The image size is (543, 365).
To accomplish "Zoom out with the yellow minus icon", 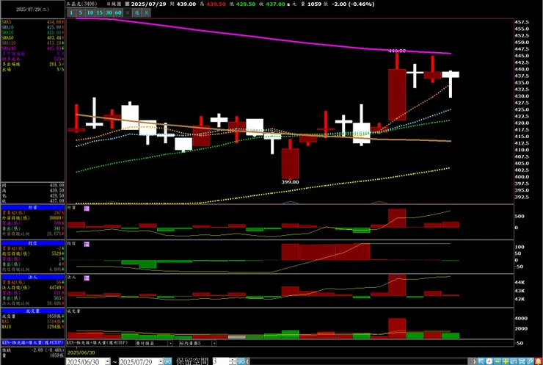I will pyautogui.click(x=498, y=361).
